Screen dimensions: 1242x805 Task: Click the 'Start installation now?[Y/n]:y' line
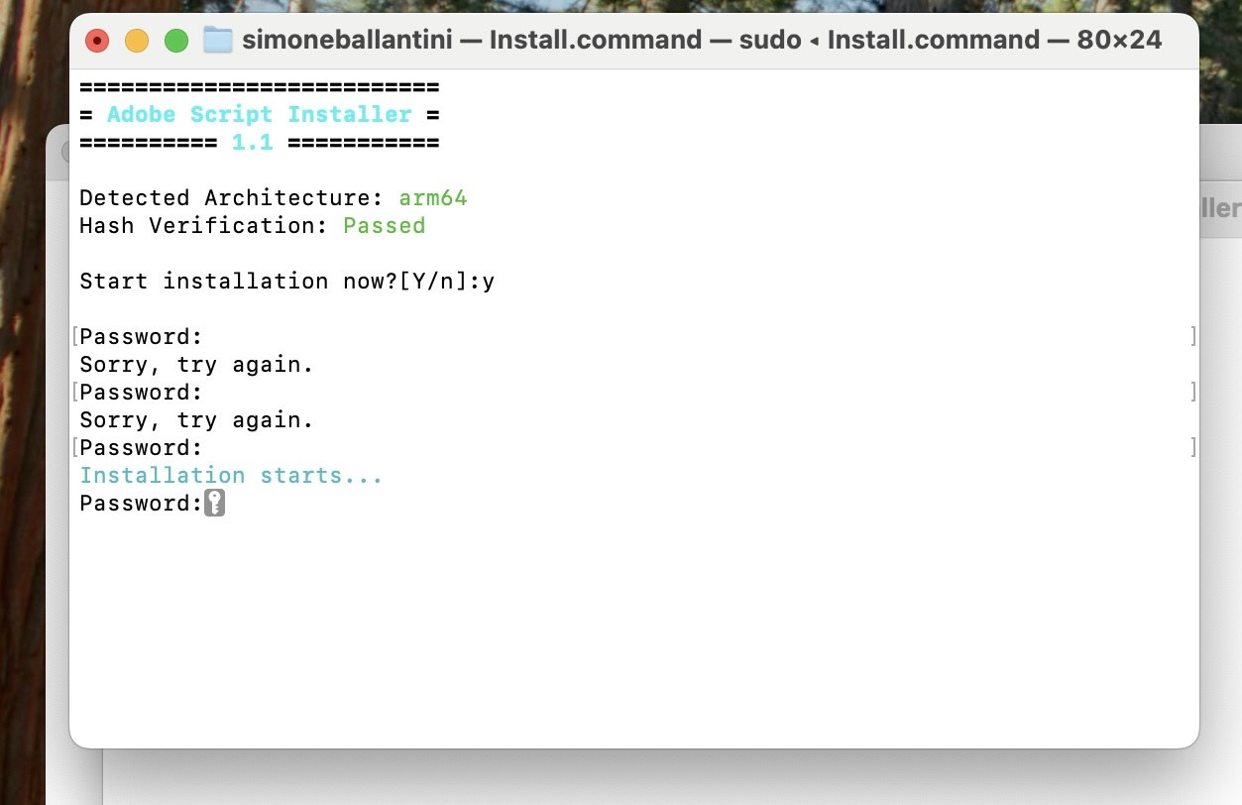pyautogui.click(x=286, y=281)
